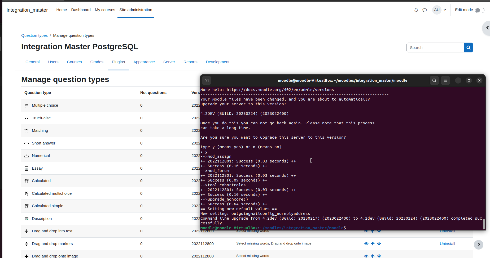Image resolution: width=490 pixels, height=258 pixels.
Task: Open the notifications bell icon
Action: [416, 10]
